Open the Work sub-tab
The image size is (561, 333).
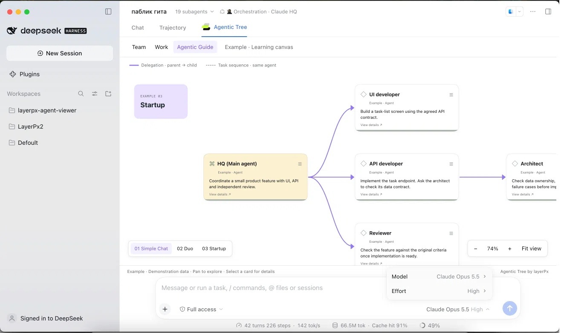click(x=162, y=47)
